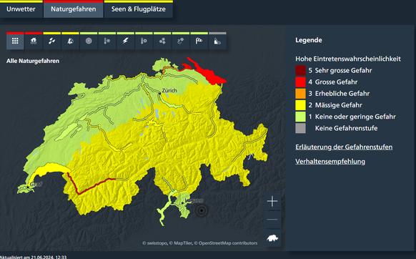The image size is (416, 259).
Task: Click the red Grosse Gefahr legend swatch
Action: pyautogui.click(x=301, y=82)
